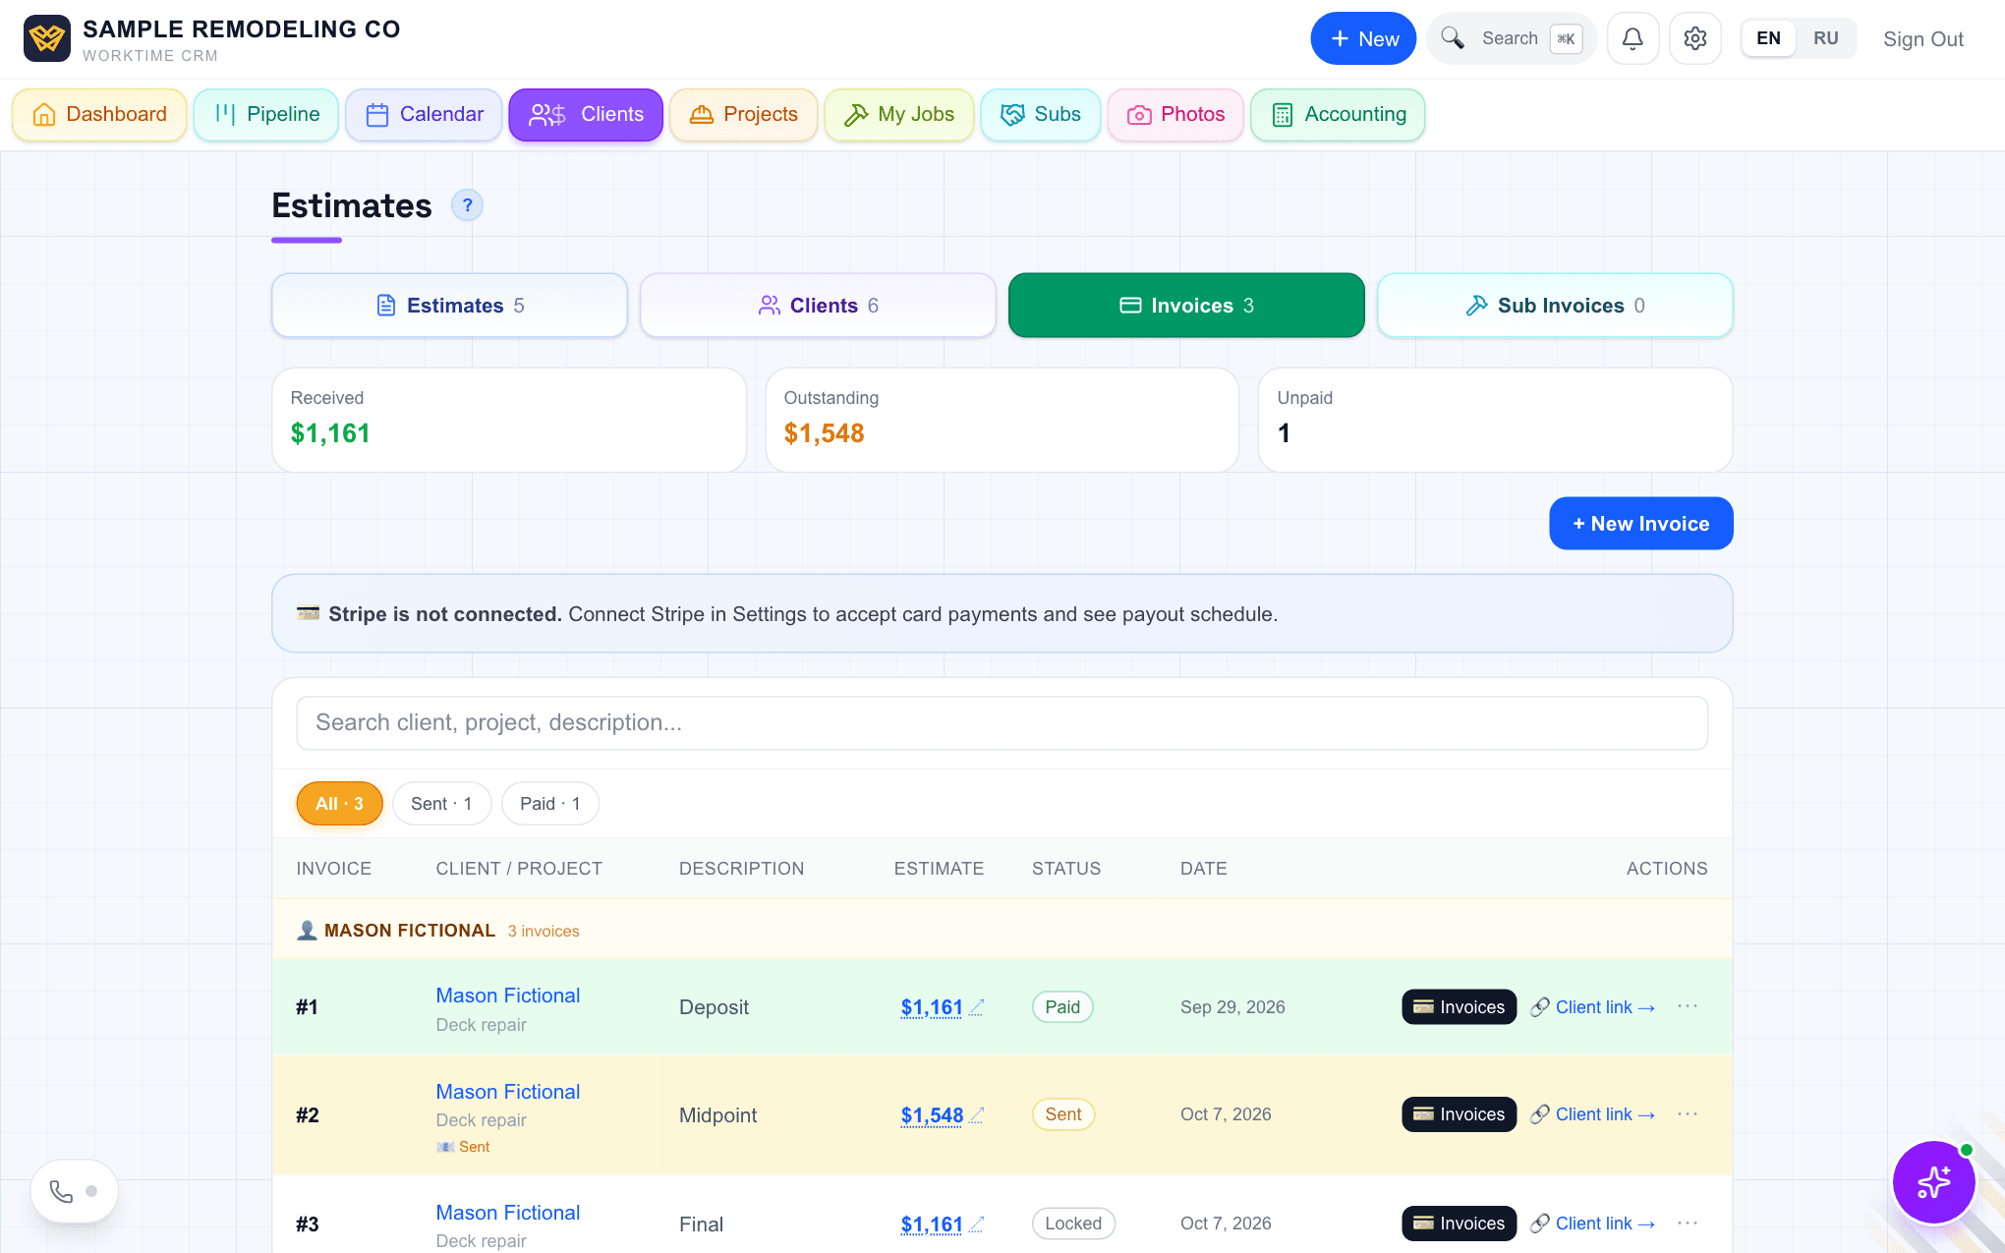This screenshot has height=1253, width=2005.
Task: Click Invoices button on invoice #2 row
Action: (1460, 1114)
